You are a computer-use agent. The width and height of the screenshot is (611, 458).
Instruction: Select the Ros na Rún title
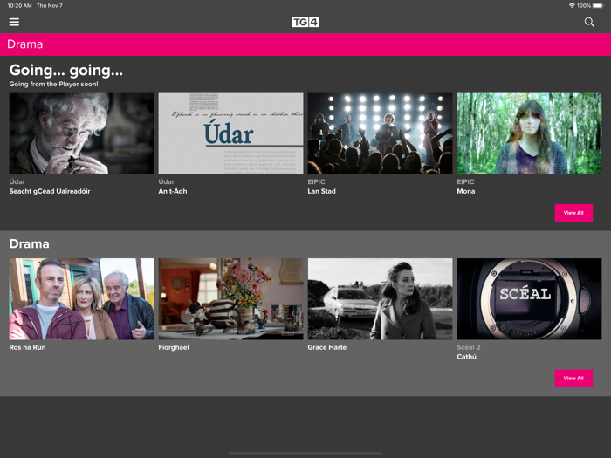click(x=27, y=347)
